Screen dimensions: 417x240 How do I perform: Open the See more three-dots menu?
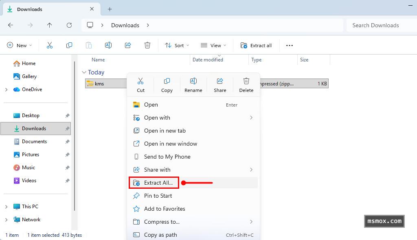coord(290,46)
